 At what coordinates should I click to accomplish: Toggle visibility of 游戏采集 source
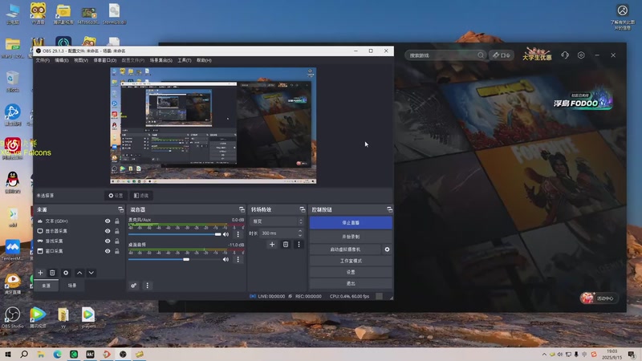[x=108, y=241]
